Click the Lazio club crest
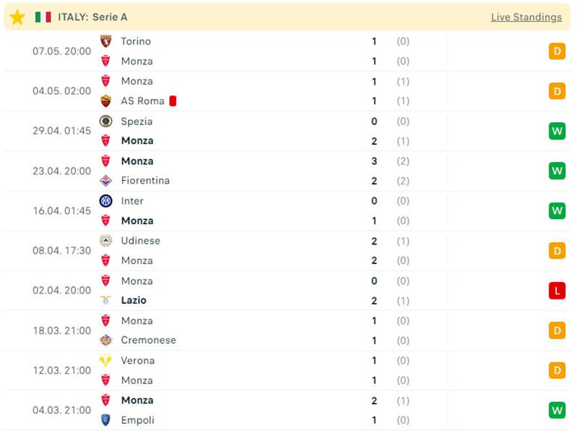This screenshot has width=578, height=431. [x=105, y=300]
